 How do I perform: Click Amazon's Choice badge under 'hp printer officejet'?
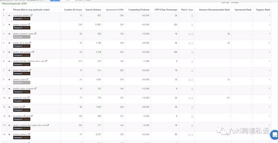coord(22,119)
